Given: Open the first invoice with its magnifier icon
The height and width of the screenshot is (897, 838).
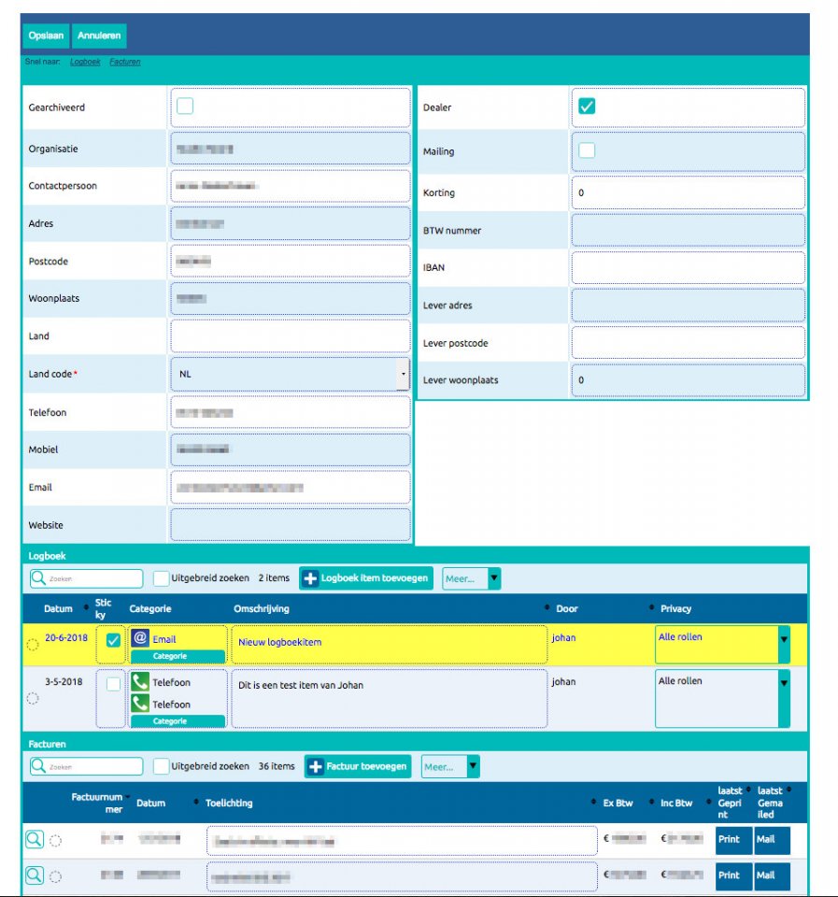Looking at the screenshot, I should pyautogui.click(x=35, y=839).
